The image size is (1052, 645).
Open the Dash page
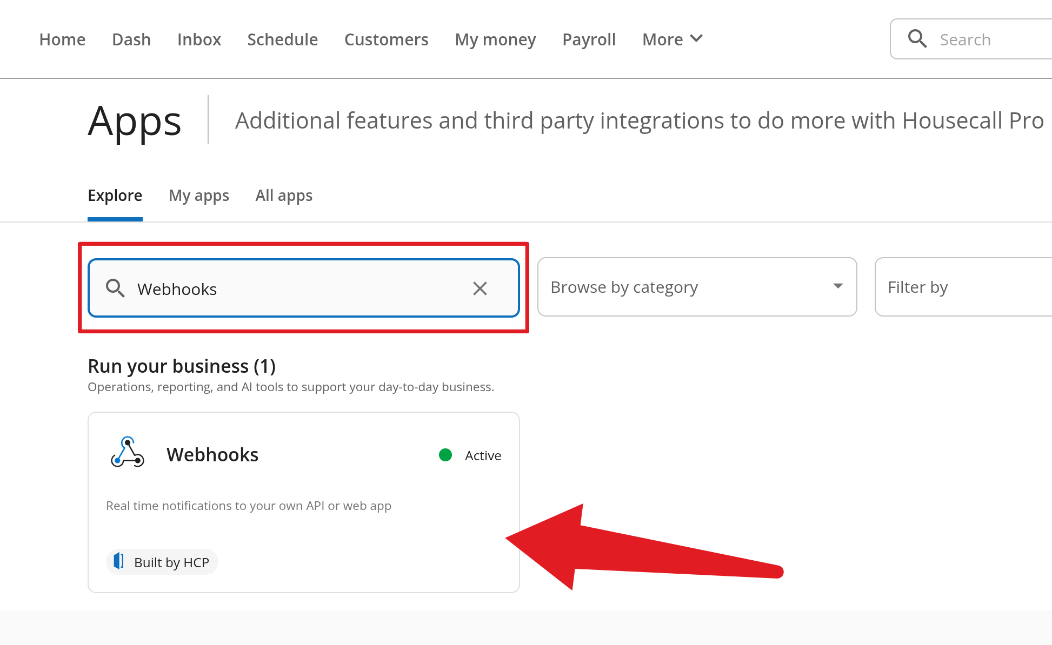click(131, 39)
